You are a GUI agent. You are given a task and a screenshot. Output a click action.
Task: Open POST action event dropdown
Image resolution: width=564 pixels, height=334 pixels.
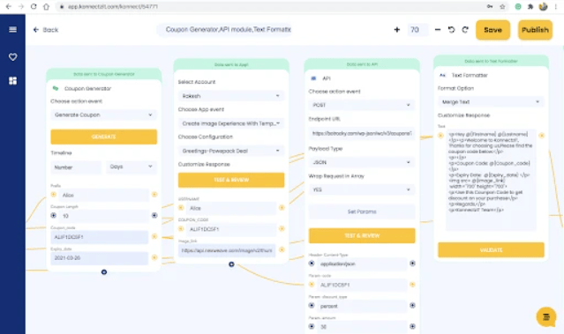(x=362, y=105)
